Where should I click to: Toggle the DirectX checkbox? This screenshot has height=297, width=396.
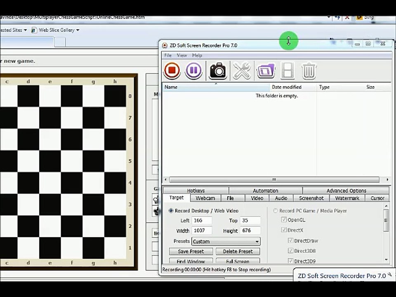coord(284,230)
